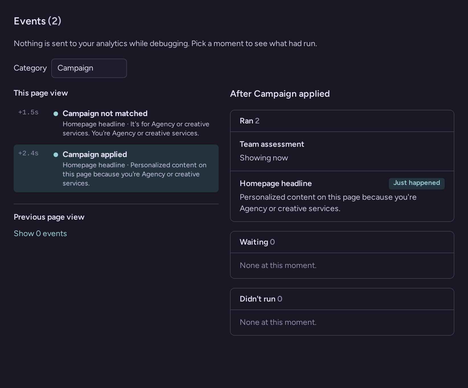Click the +2.4s timestamp
468x388 pixels.
coord(28,153)
